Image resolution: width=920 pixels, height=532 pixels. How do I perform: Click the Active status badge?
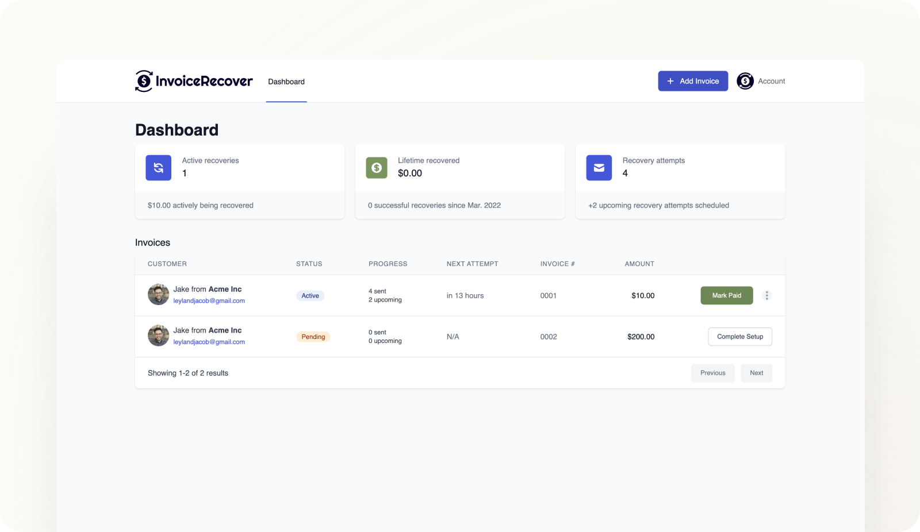(310, 296)
